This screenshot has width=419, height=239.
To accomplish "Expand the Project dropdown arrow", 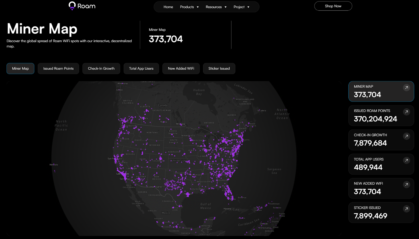I will pyautogui.click(x=248, y=7).
